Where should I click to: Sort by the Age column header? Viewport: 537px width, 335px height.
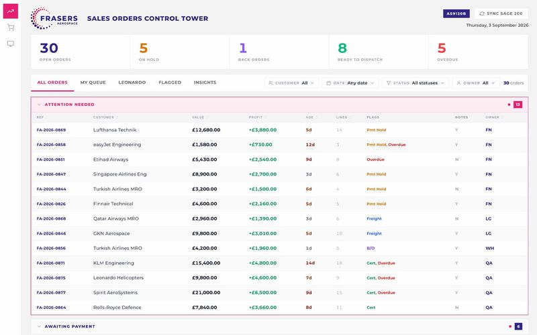click(311, 117)
